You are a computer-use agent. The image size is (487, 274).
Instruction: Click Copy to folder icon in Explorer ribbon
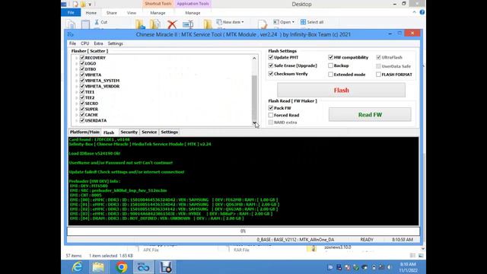click(x=155, y=24)
